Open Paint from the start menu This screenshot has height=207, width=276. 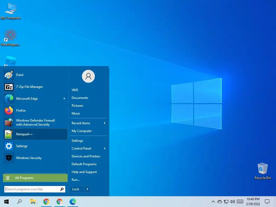click(35, 75)
